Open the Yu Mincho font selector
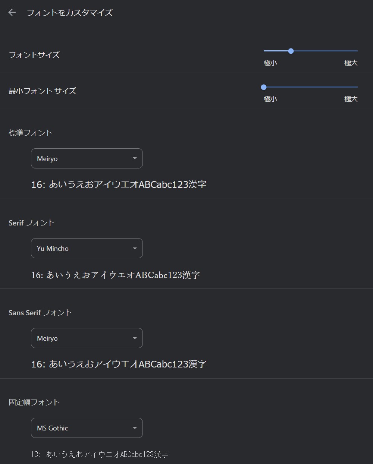 click(87, 248)
